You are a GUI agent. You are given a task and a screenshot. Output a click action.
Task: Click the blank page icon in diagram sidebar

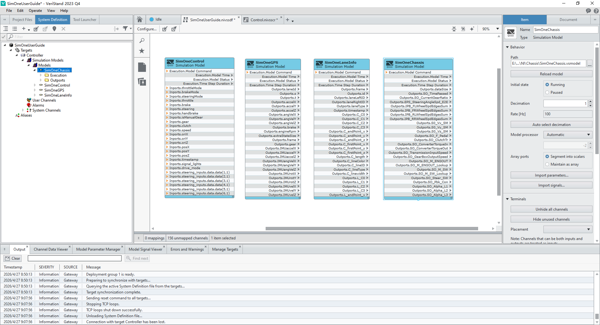(x=142, y=67)
